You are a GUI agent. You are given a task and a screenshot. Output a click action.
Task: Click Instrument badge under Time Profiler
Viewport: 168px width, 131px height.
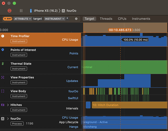[19, 41]
